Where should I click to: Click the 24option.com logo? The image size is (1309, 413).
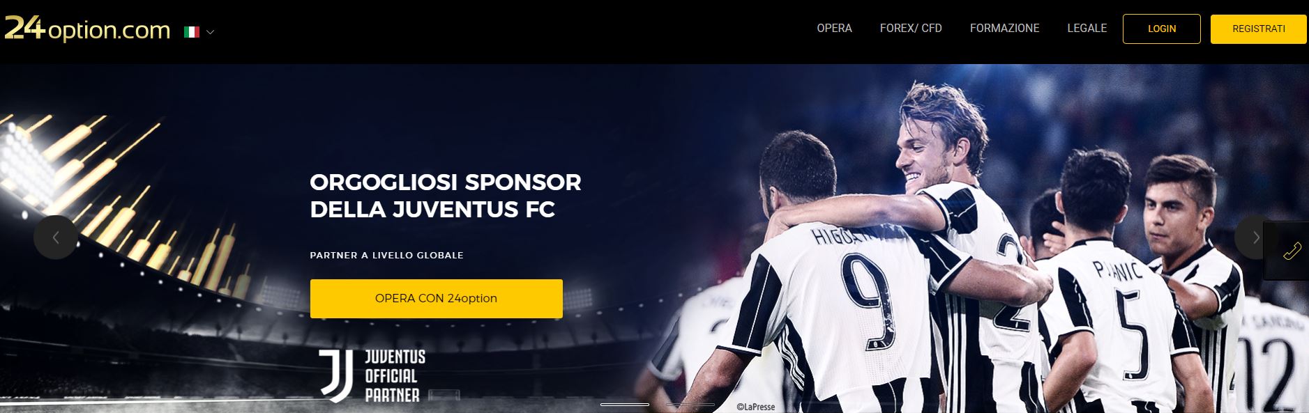pos(87,29)
